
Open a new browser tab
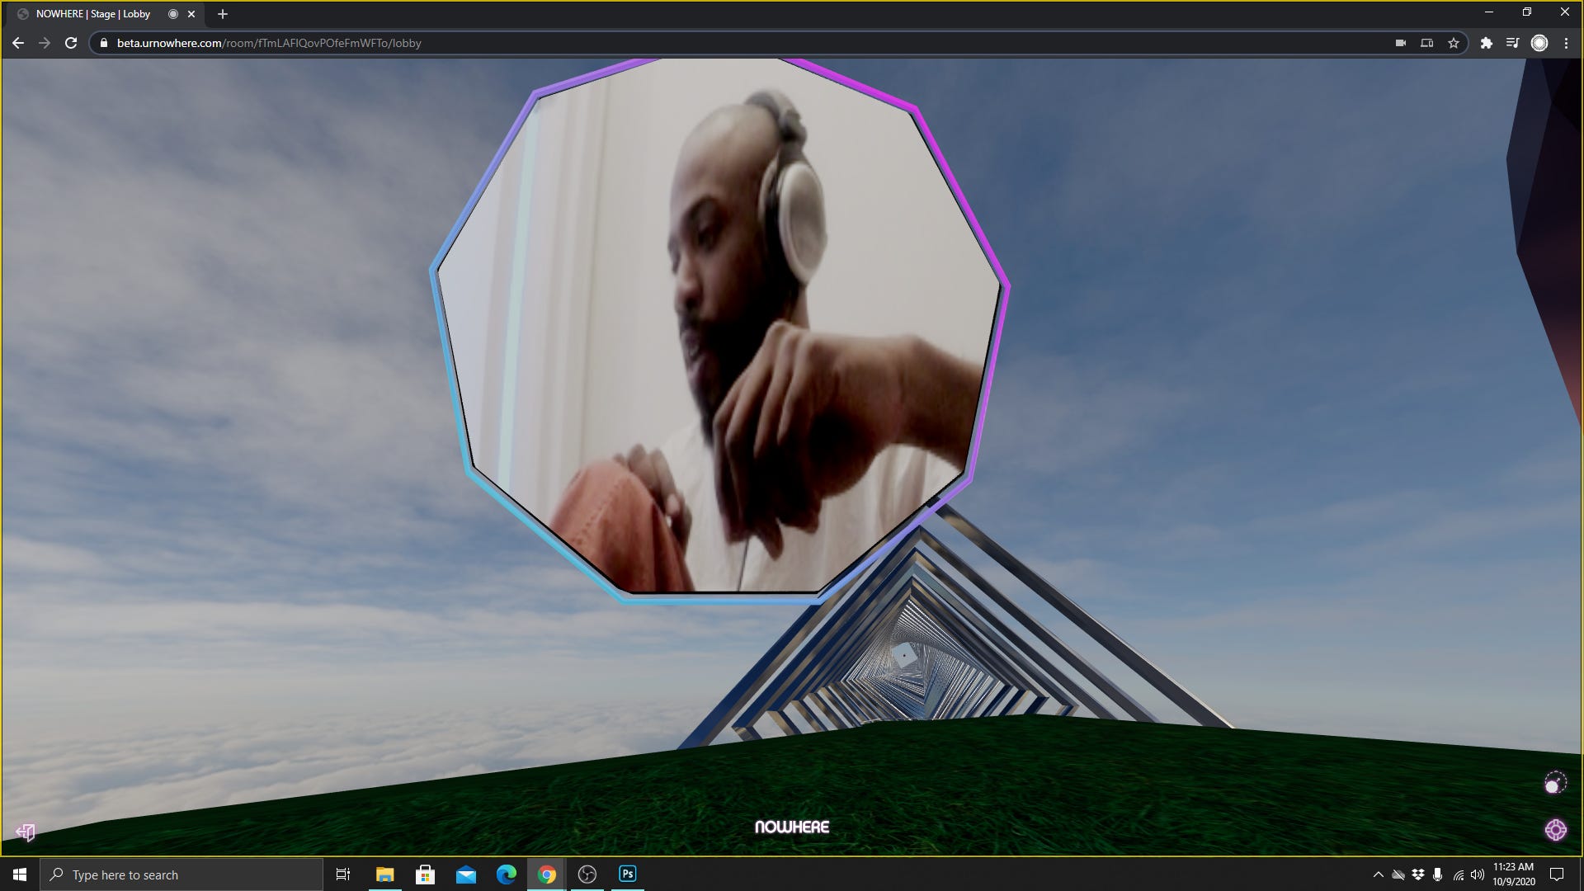tap(223, 14)
